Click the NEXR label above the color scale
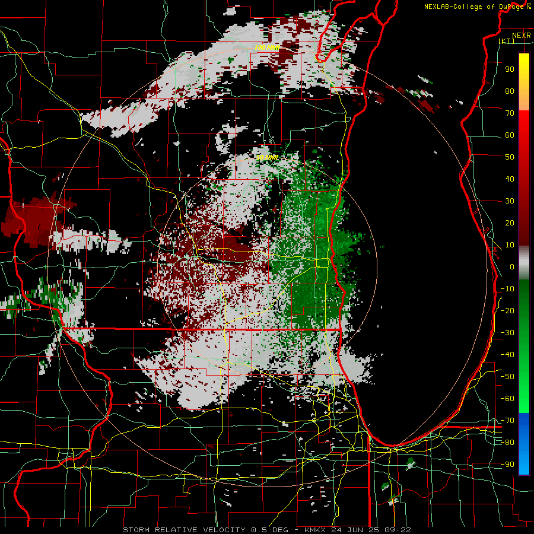 [x=521, y=36]
